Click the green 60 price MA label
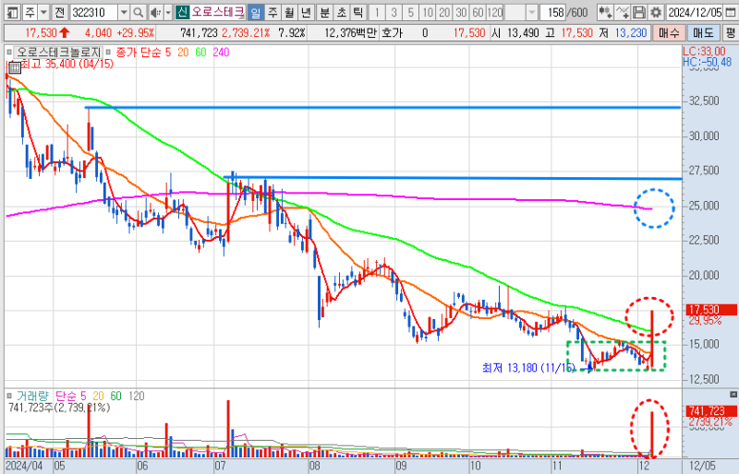 200,53
